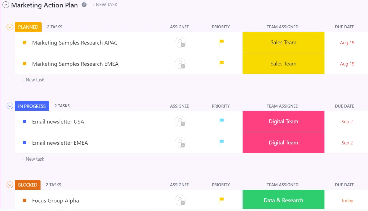The width and height of the screenshot is (368, 211).
Task: Sort by ASSIGNEE column in PLANNED group
Action: pyautogui.click(x=179, y=27)
